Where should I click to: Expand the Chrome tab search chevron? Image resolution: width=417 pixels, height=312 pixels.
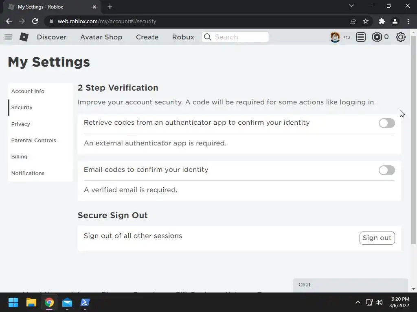click(x=351, y=6)
